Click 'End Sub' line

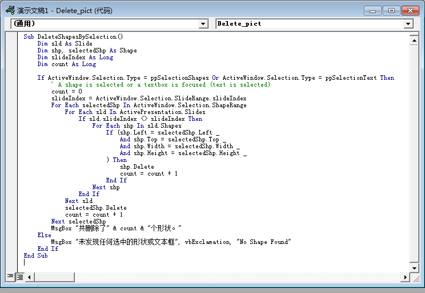click(x=35, y=256)
